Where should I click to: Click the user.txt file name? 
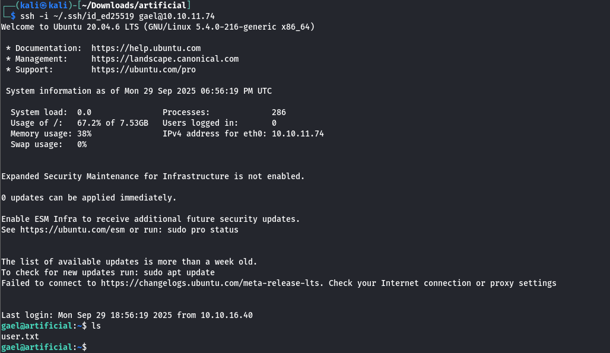pos(20,336)
